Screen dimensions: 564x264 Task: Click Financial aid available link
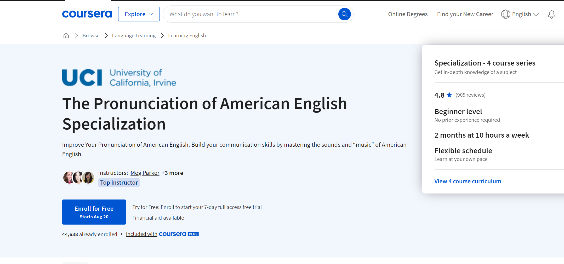click(158, 218)
